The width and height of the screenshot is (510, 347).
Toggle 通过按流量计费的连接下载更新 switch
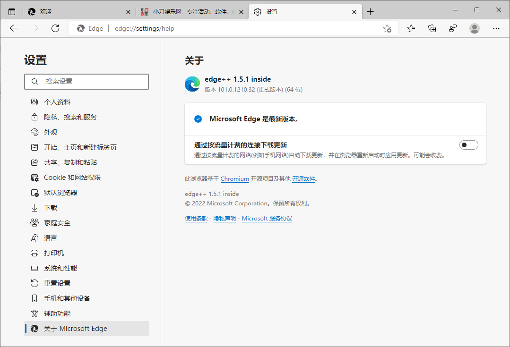click(468, 144)
